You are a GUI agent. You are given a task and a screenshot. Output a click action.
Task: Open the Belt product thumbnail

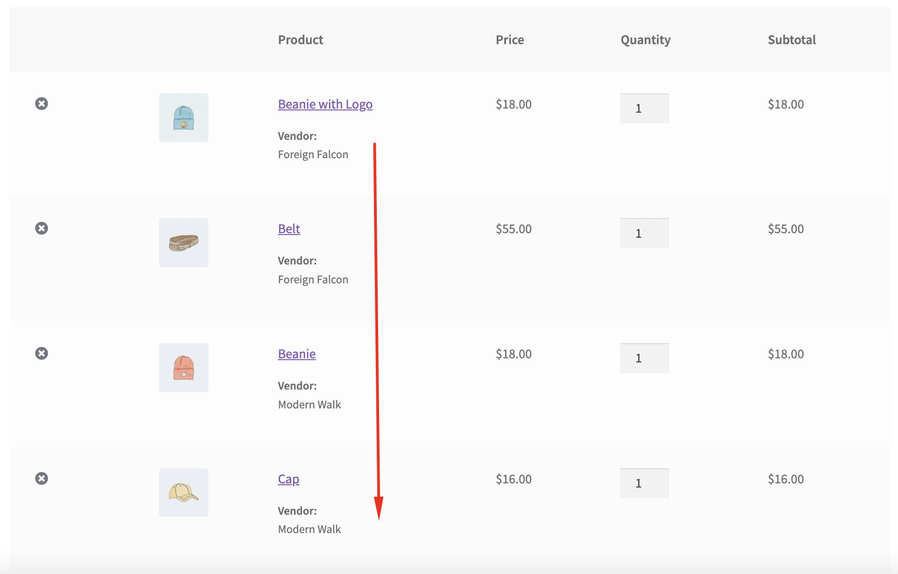[184, 242]
